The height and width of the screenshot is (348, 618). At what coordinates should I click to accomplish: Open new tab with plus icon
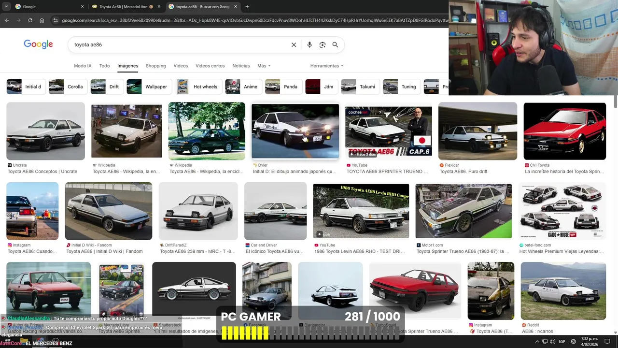(247, 6)
